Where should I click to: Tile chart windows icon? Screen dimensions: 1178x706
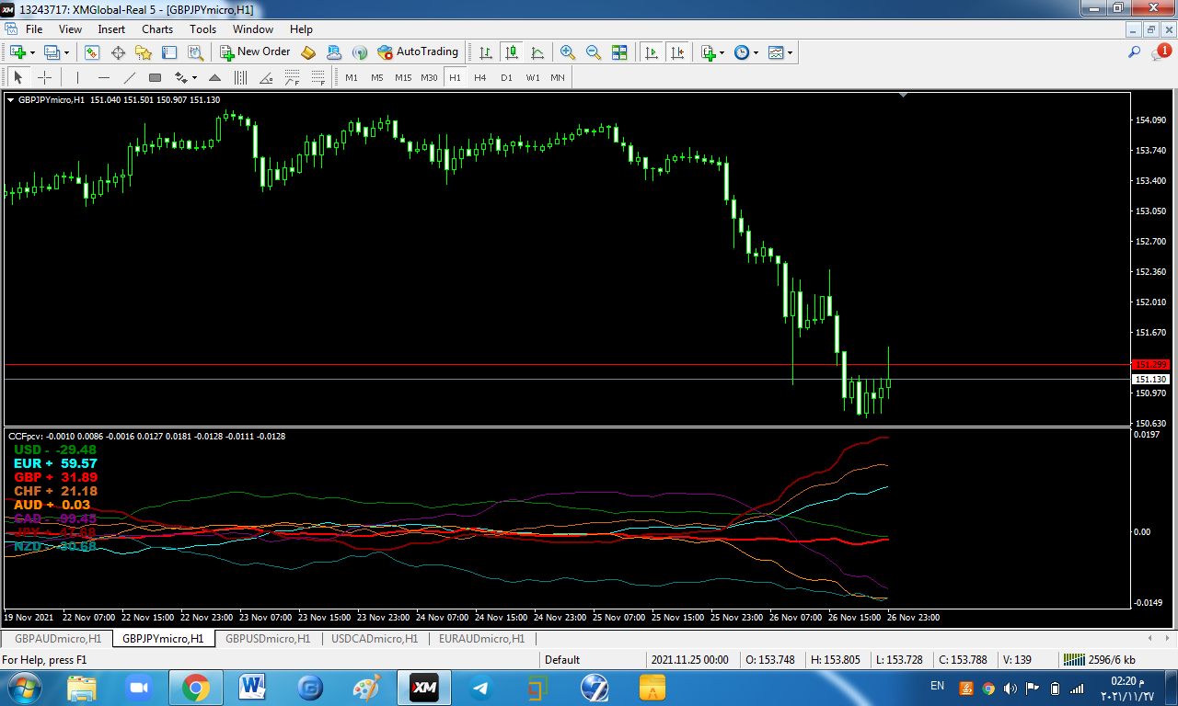pyautogui.click(x=619, y=52)
